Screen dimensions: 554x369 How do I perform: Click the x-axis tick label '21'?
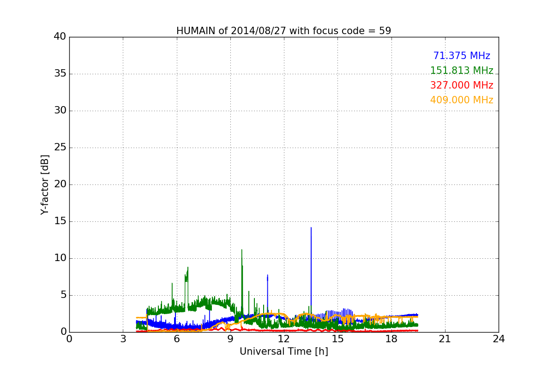[x=445, y=339]
